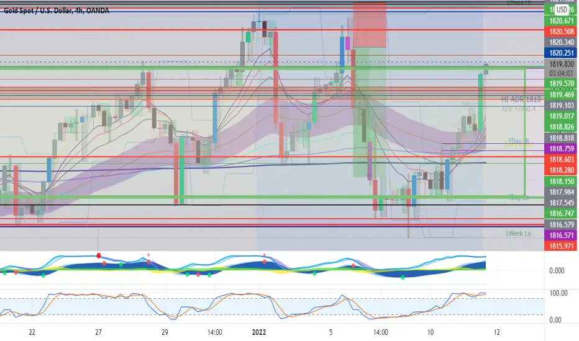
Task: Click the HI ADR 1810 chart label
Action: point(521,99)
